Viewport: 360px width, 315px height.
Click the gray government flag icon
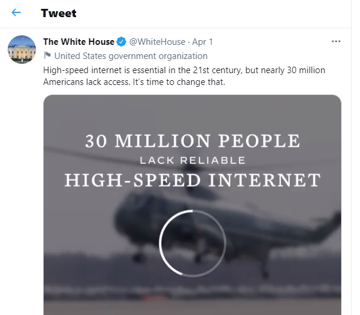pos(47,56)
